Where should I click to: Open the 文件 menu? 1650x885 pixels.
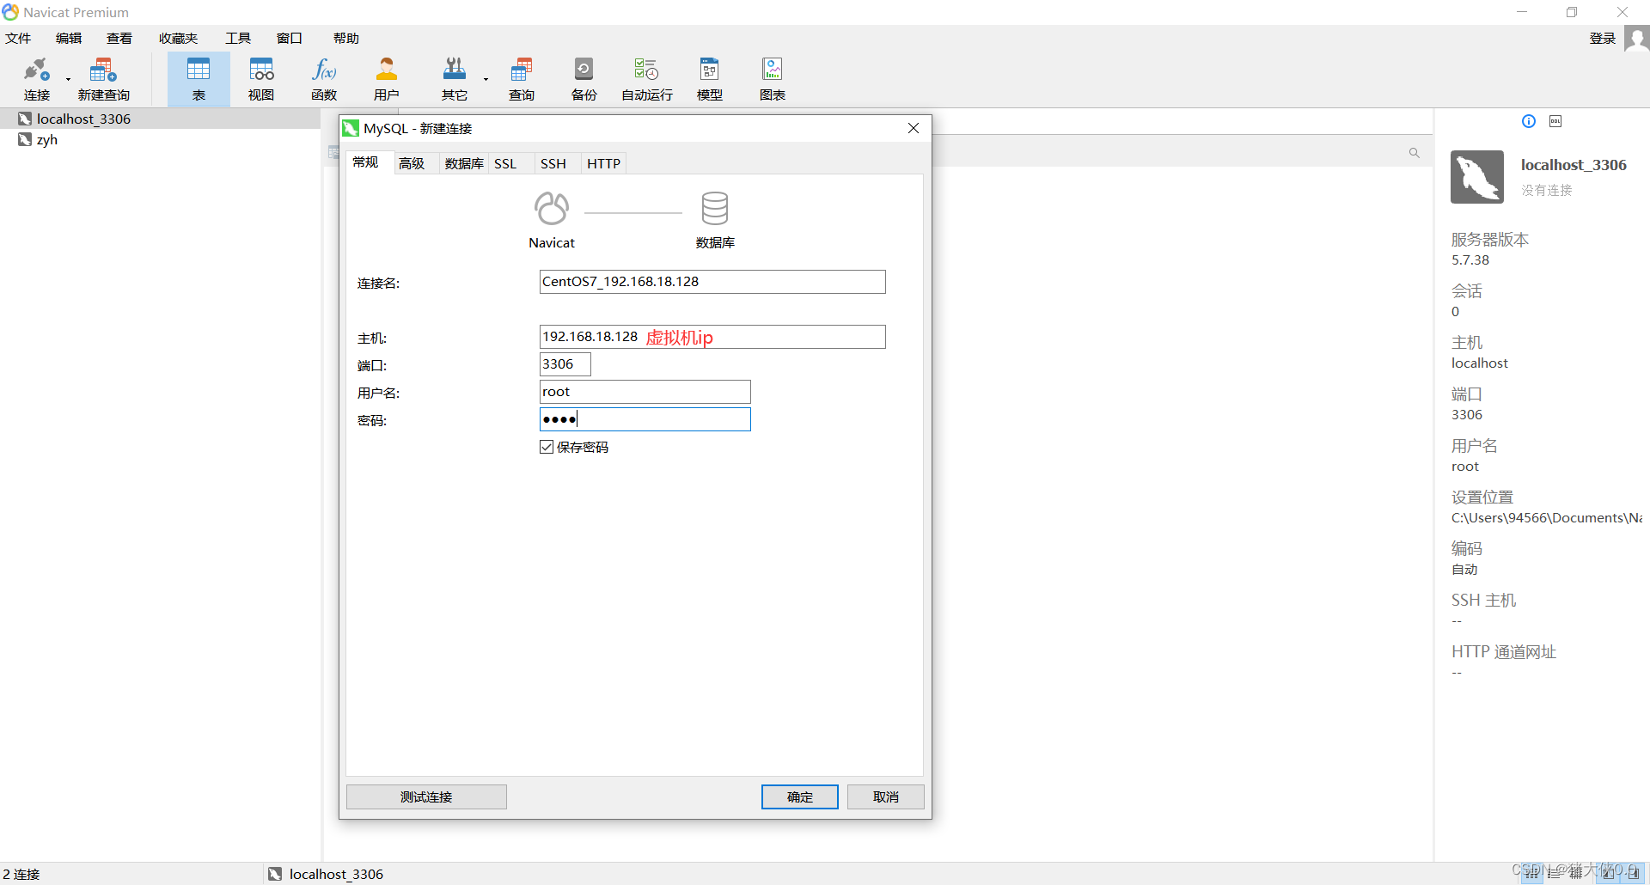pos(18,39)
